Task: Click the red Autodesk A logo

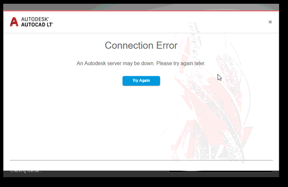Action: [x=14, y=22]
